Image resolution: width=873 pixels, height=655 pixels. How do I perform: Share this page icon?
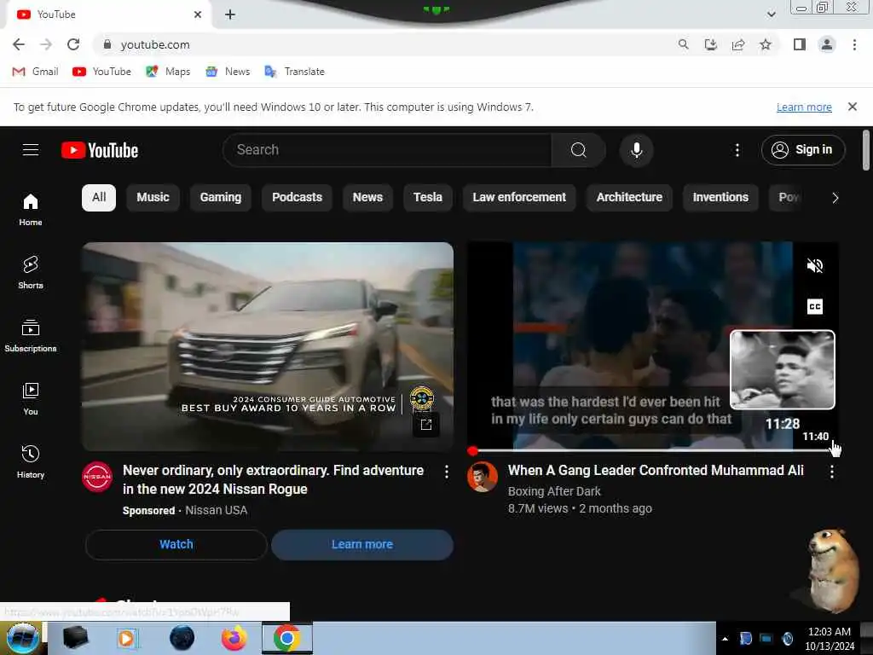click(738, 44)
